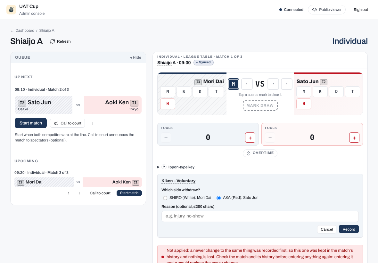Score K for Mori Dai

point(184,91)
